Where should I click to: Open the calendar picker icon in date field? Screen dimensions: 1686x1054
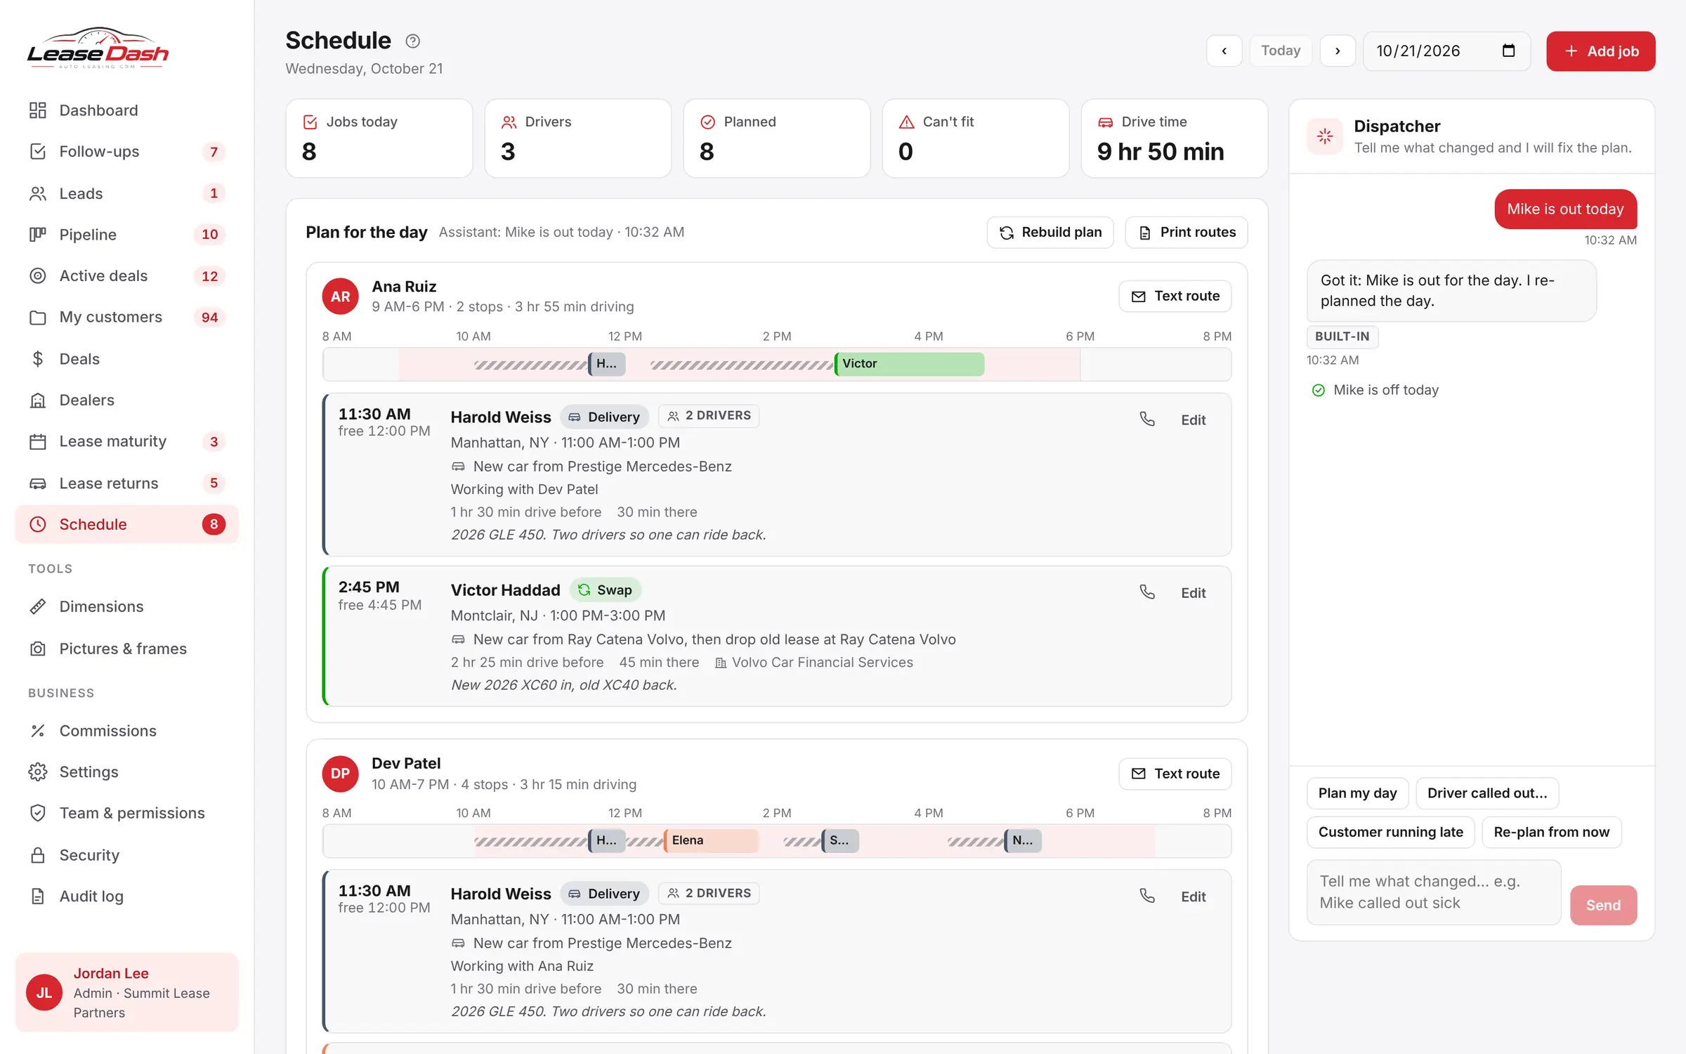1508,51
